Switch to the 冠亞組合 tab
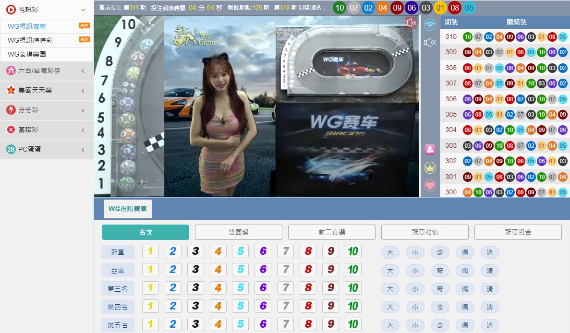Screen dimensions: 570x333 pos(518,232)
